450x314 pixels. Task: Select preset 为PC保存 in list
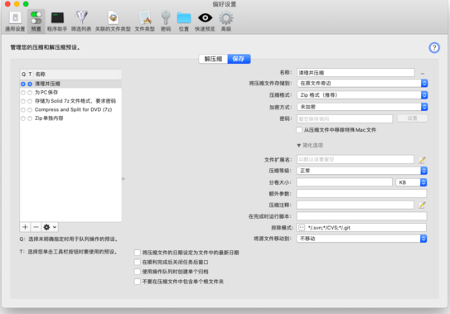coord(70,93)
